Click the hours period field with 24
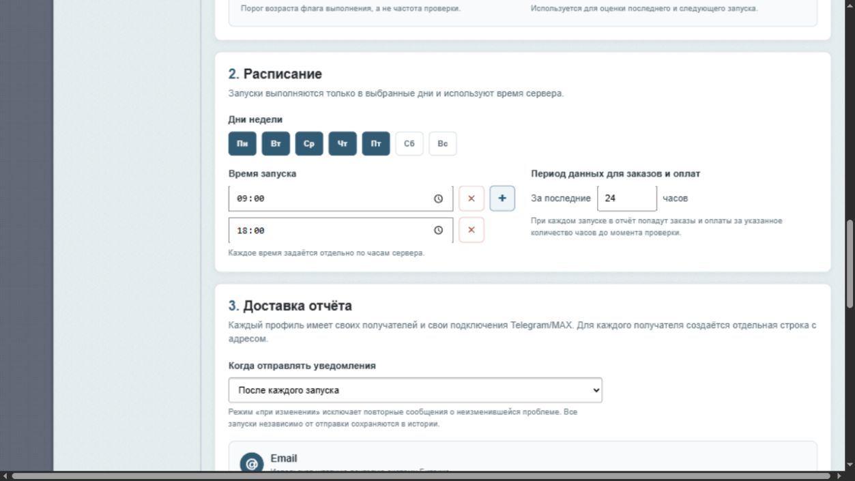This screenshot has height=481, width=855. [x=627, y=199]
